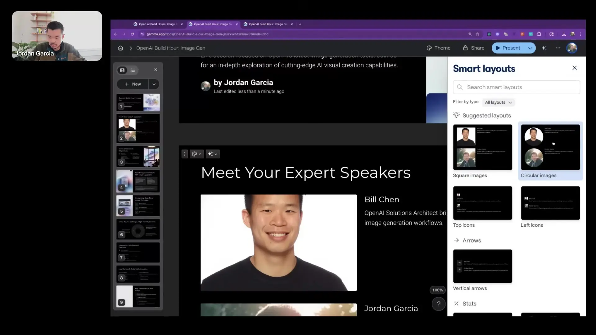Open the Theme menu
The image size is (596, 335).
(438, 48)
